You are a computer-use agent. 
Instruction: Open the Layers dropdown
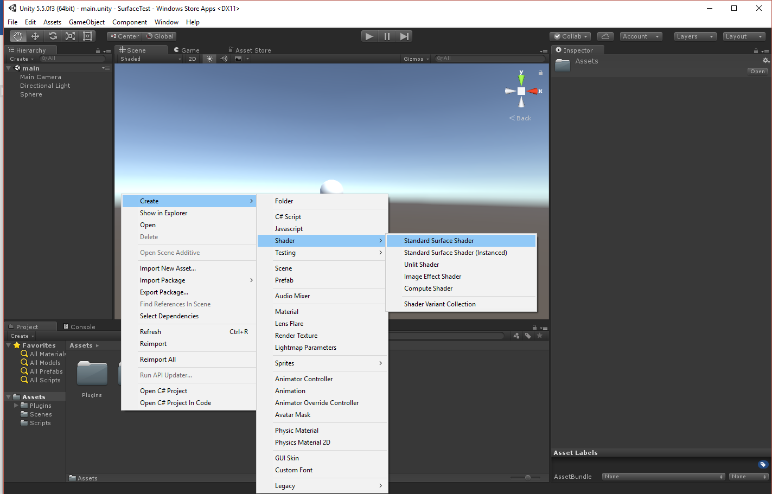(695, 36)
